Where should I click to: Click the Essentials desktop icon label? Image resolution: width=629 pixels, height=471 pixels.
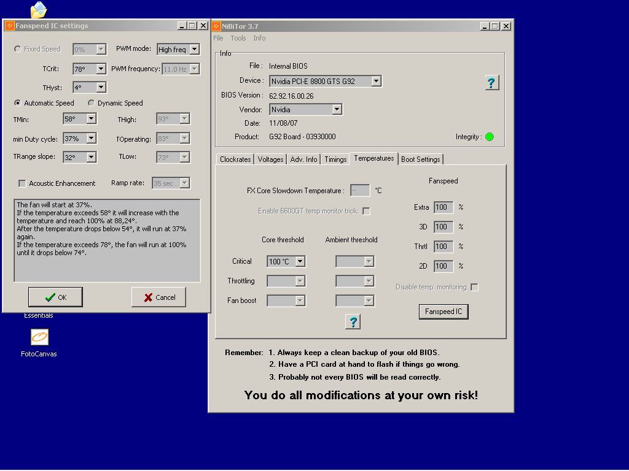39,316
